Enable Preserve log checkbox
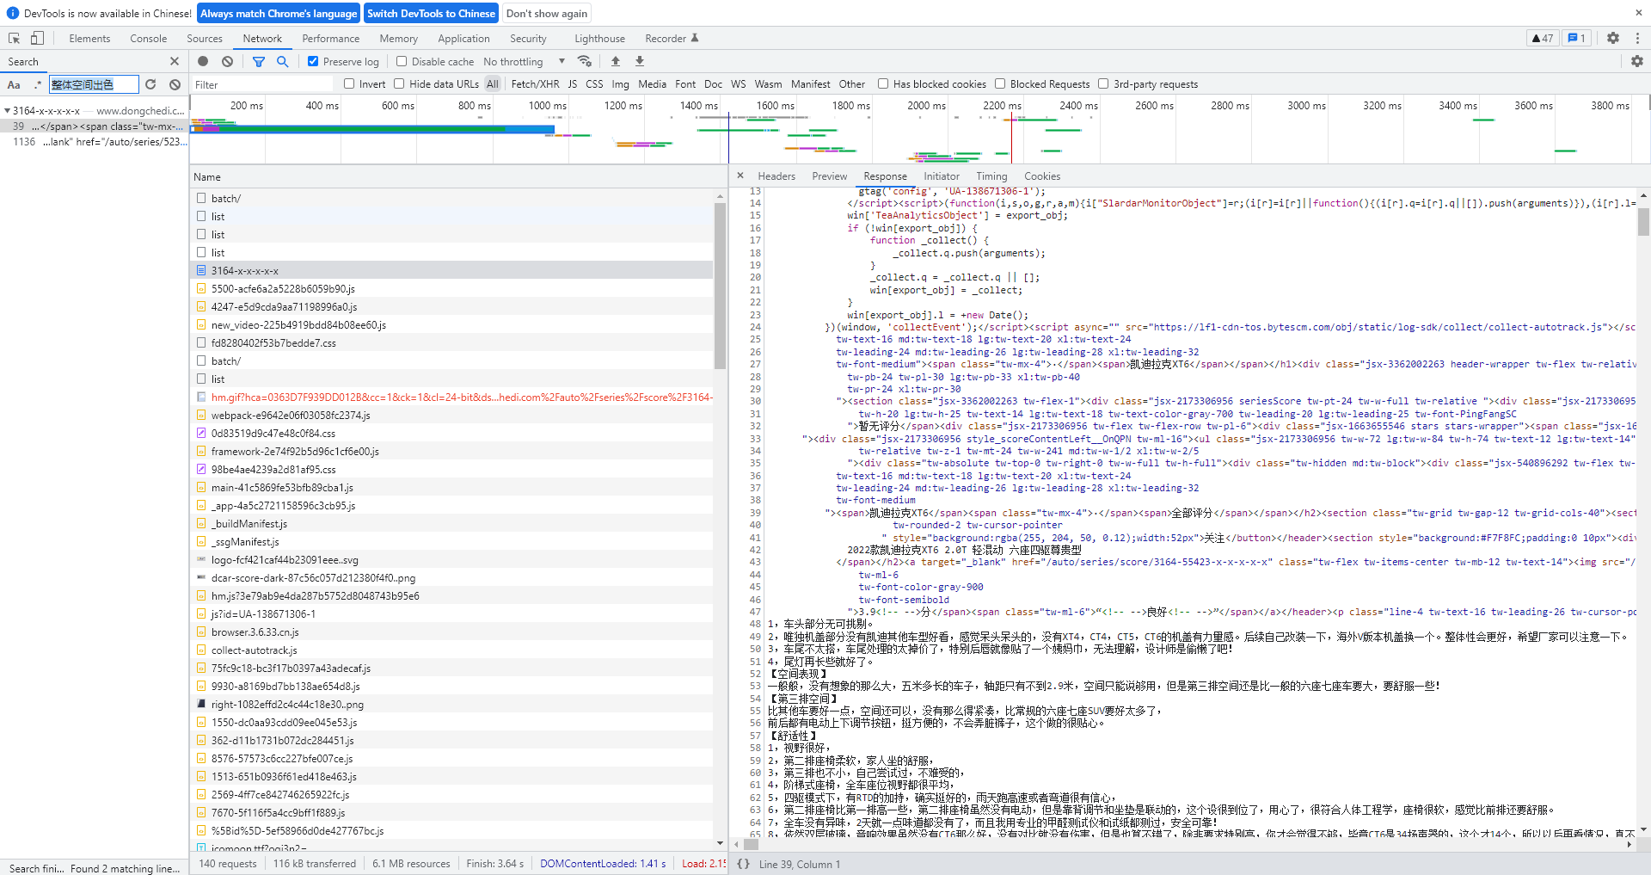This screenshot has width=1651, height=875. click(313, 61)
